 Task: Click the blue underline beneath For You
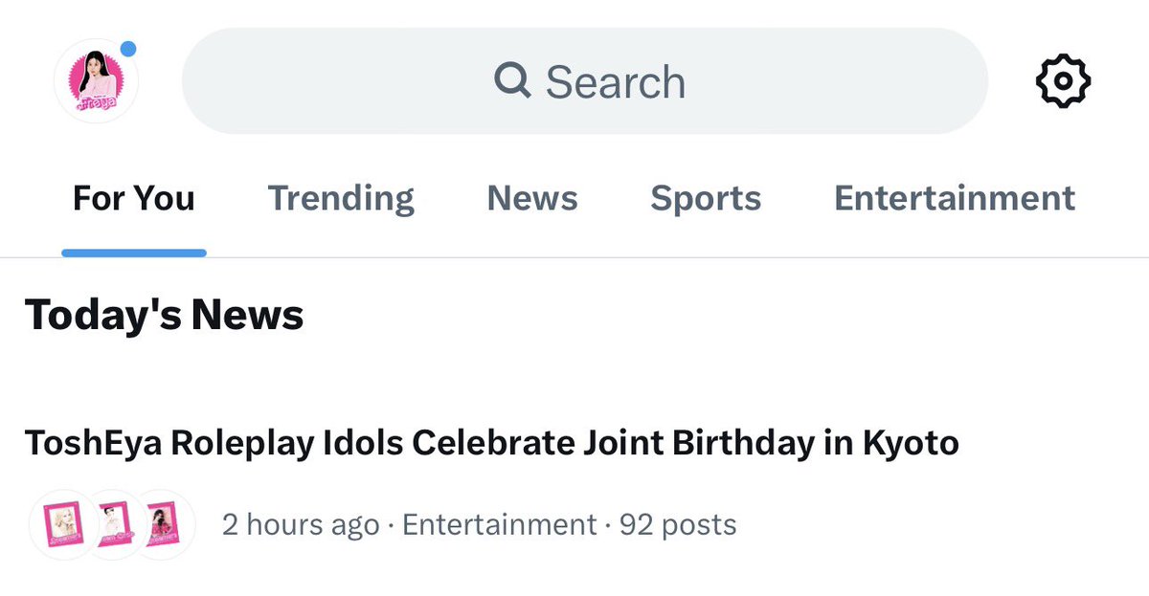pos(134,253)
